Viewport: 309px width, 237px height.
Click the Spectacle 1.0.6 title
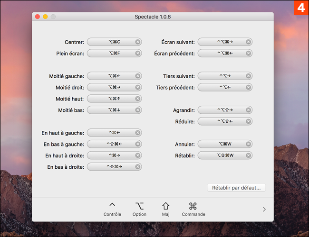[x=153, y=17]
